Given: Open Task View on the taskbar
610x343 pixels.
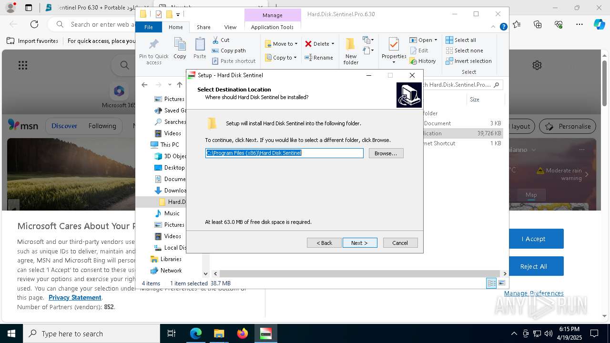Looking at the screenshot, I should [x=172, y=333].
